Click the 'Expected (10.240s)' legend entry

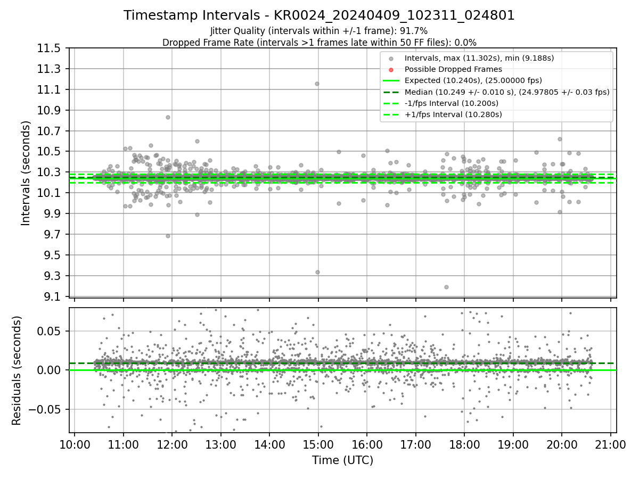[473, 80]
